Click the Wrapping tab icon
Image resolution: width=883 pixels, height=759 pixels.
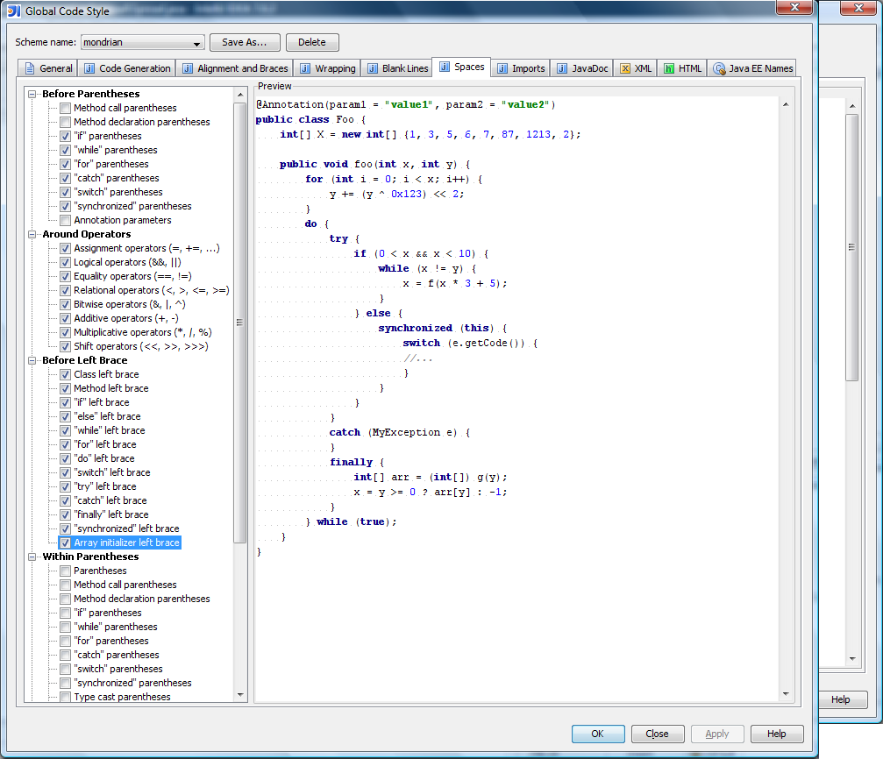(306, 68)
